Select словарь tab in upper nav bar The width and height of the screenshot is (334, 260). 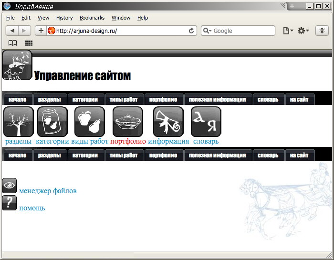coord(268,99)
